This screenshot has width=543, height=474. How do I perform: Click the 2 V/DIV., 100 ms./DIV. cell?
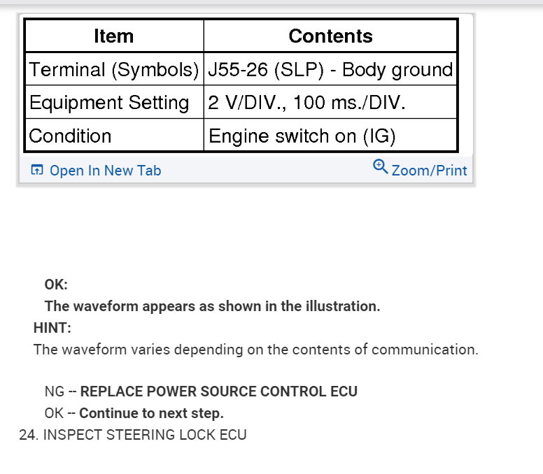point(307,103)
